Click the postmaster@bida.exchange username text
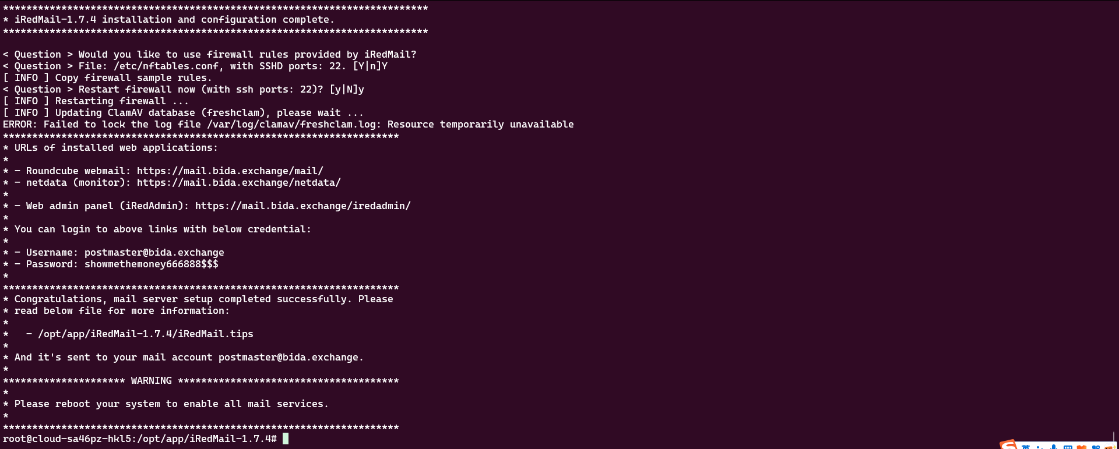1119x449 pixels. point(154,253)
